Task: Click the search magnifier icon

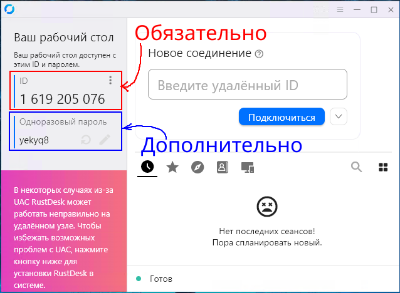Action: click(x=356, y=167)
